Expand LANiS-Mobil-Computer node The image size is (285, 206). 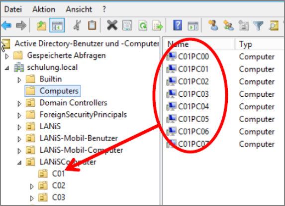tap(19, 151)
